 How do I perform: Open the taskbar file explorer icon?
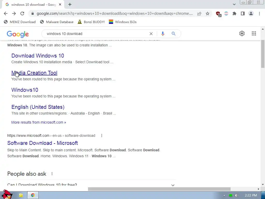21,195
